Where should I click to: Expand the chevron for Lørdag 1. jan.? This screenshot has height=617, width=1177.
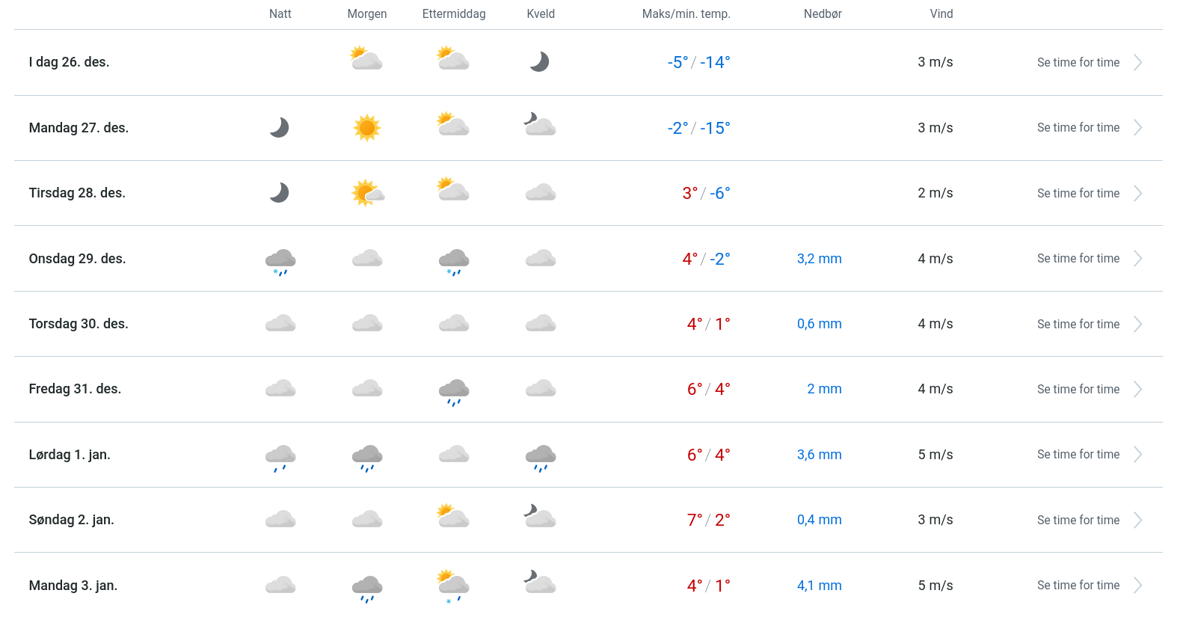[x=1137, y=455]
